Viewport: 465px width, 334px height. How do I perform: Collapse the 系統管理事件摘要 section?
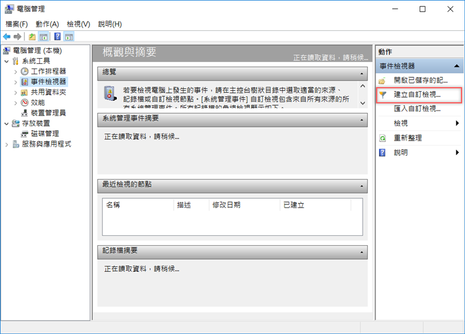pyautogui.click(x=362, y=120)
